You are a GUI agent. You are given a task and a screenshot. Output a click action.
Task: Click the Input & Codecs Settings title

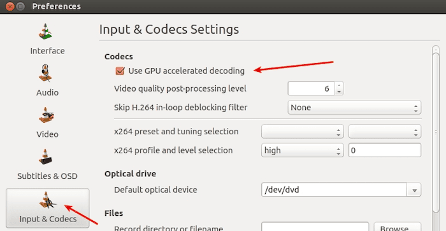[169, 29]
